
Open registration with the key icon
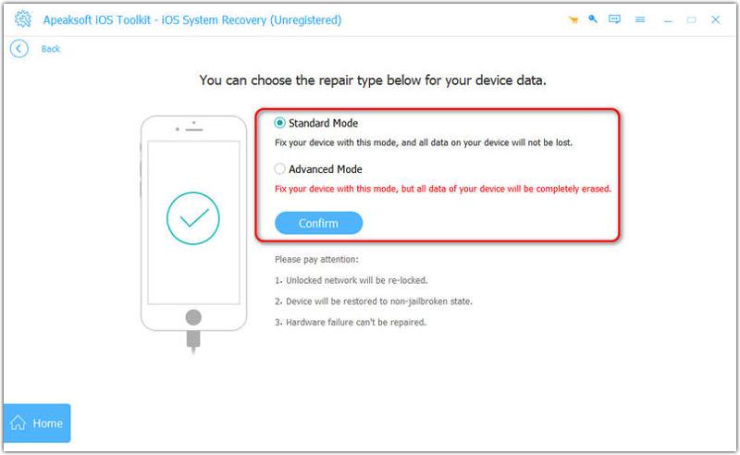(591, 19)
